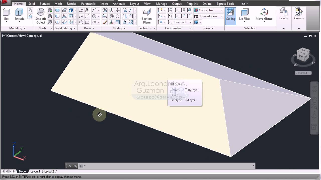Open the No Filter dropdown arrow
321x180 pixels.
[x=245, y=22]
